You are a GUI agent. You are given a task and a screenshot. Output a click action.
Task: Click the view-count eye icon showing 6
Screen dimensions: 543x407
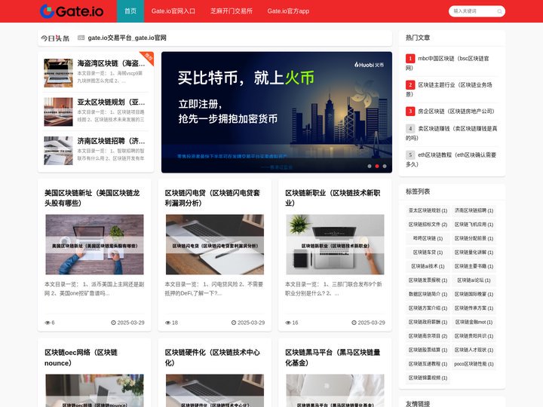[x=47, y=323]
